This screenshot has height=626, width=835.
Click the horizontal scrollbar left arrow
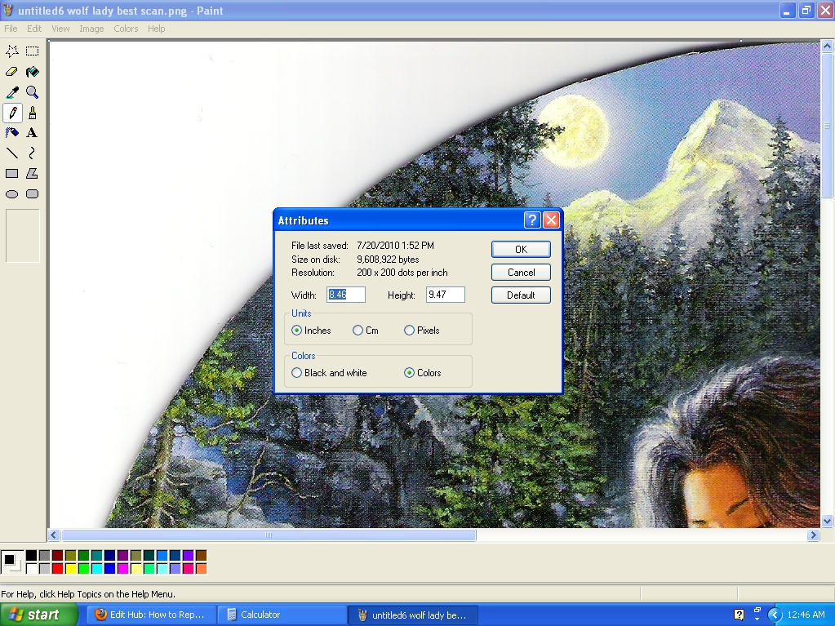coord(54,535)
